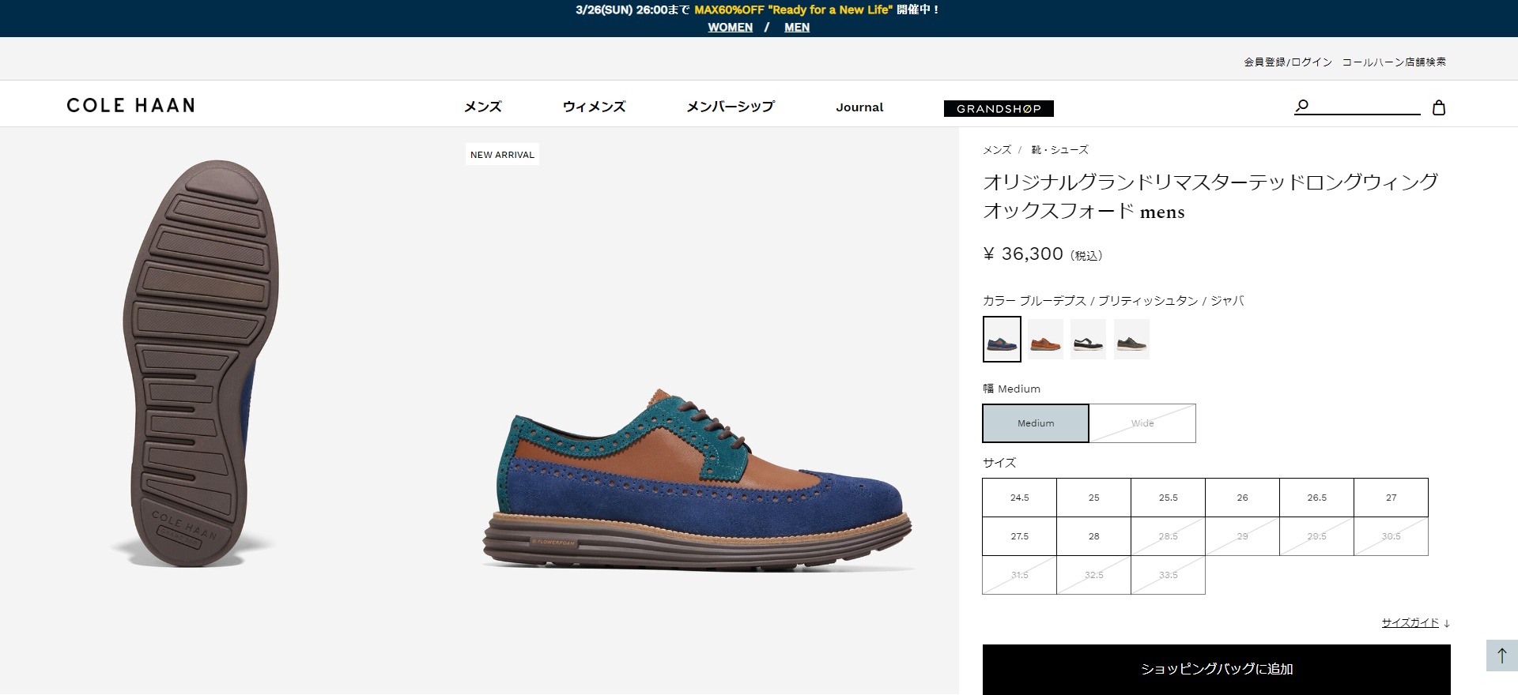Select size 25
The height and width of the screenshot is (695, 1518).
(1093, 498)
